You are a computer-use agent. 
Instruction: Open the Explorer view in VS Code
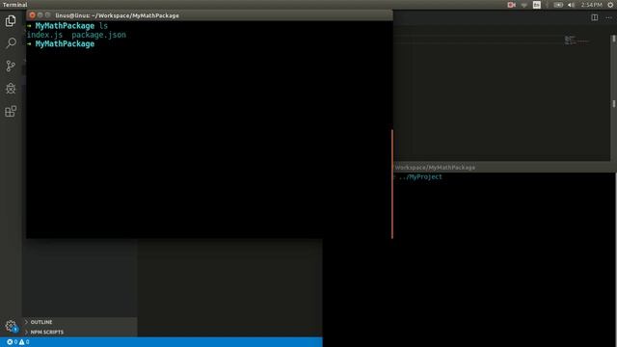(x=11, y=20)
